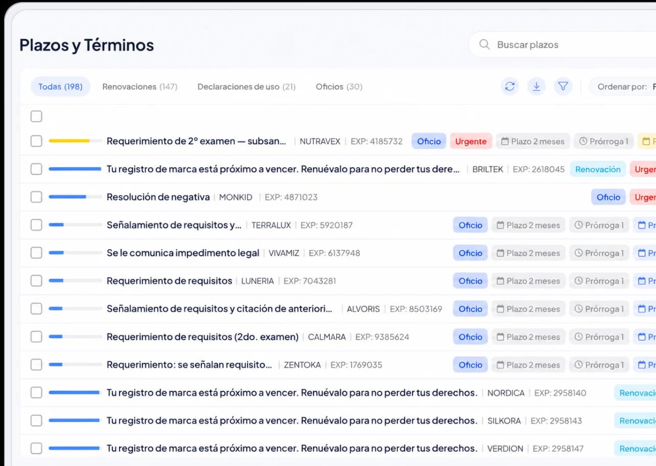Tick the VERDION row checkbox
Viewport: 656px width, 466px height.
pos(36,449)
